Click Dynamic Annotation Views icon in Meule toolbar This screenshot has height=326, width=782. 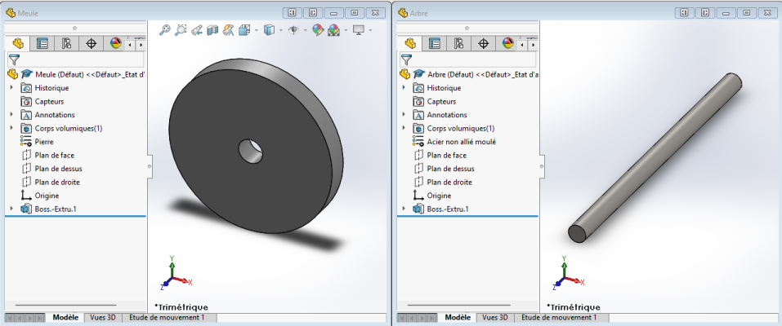point(229,30)
